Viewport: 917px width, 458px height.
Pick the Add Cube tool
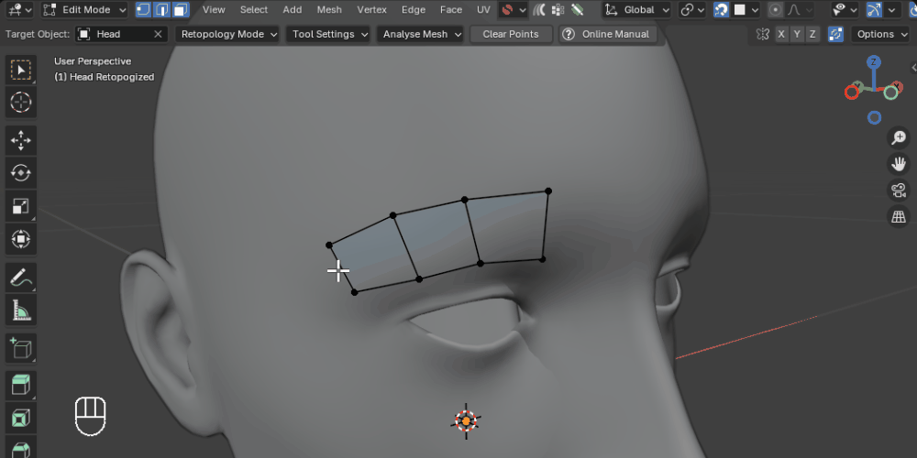pos(21,348)
